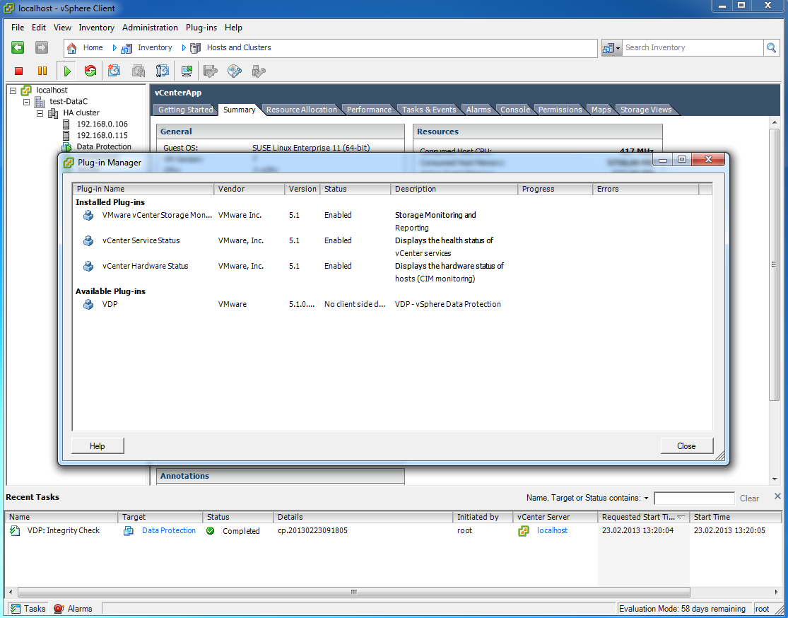Screen dimensions: 788x618
Task: Power off VM with red stop icon
Action: pyautogui.click(x=18, y=71)
